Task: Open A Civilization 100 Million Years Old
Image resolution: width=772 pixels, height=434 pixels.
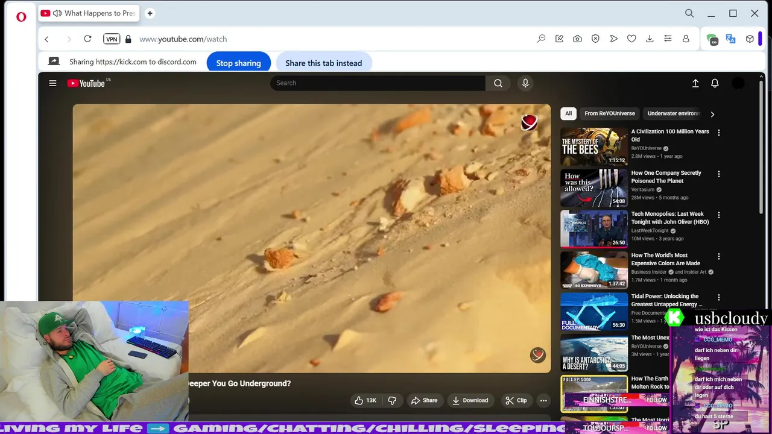Action: (x=670, y=135)
